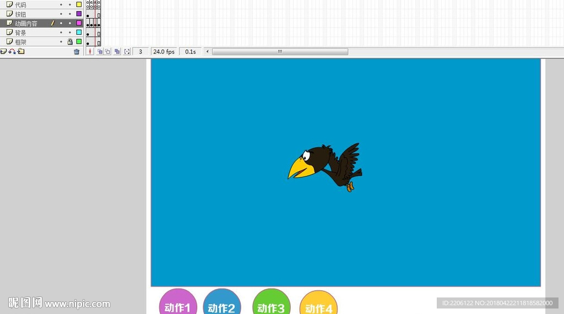564x314 pixels.
Task: Toggle visibility of 框架 layer
Action: 61,42
